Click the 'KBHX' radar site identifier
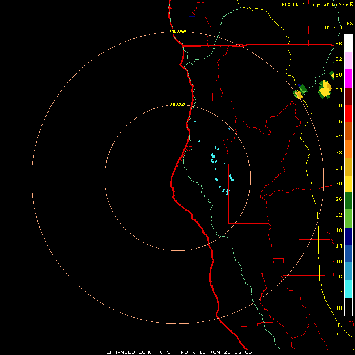This screenshot has width=355, height=355. [x=188, y=352]
